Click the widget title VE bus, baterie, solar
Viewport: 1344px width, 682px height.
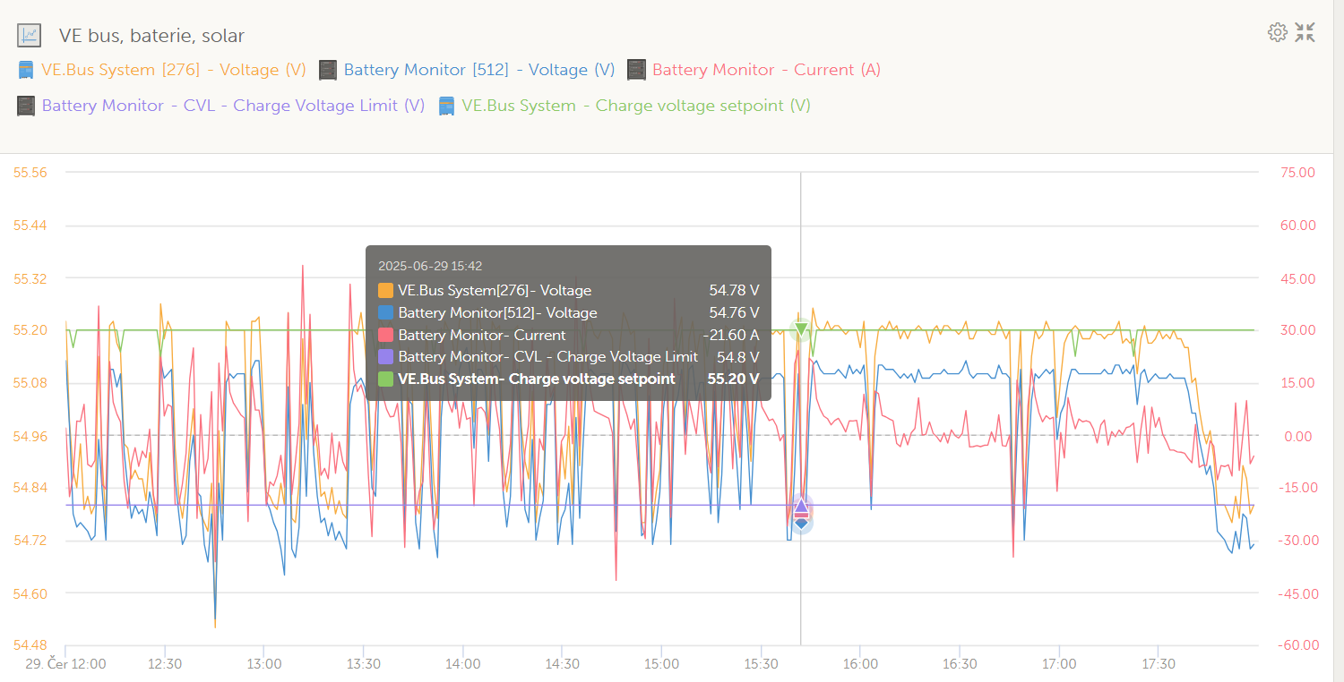(151, 36)
